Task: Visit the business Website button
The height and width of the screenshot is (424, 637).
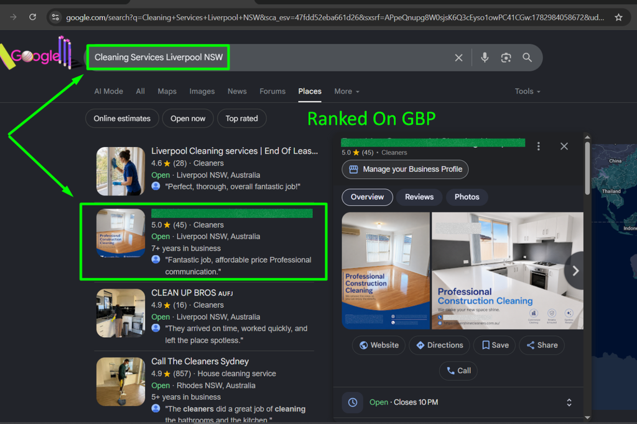Action: [379, 345]
